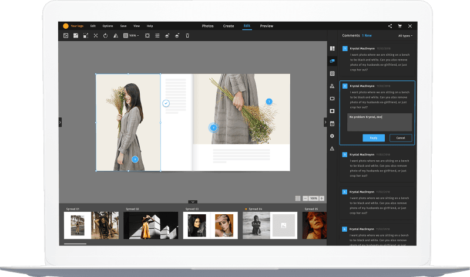The height and width of the screenshot is (277, 470).
Task: Open the settings gear in right sidebar
Action: click(332, 136)
